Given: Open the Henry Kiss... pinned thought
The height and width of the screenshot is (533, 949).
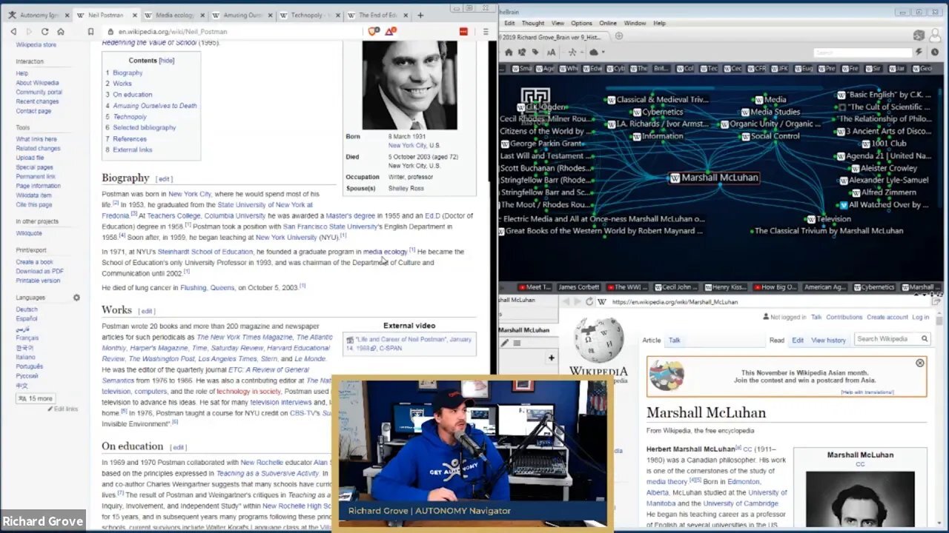Looking at the screenshot, I should coord(727,287).
